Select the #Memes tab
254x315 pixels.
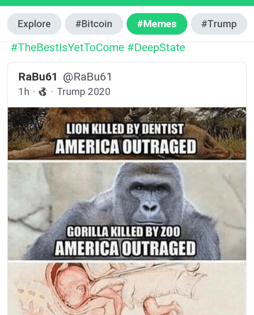tap(157, 24)
